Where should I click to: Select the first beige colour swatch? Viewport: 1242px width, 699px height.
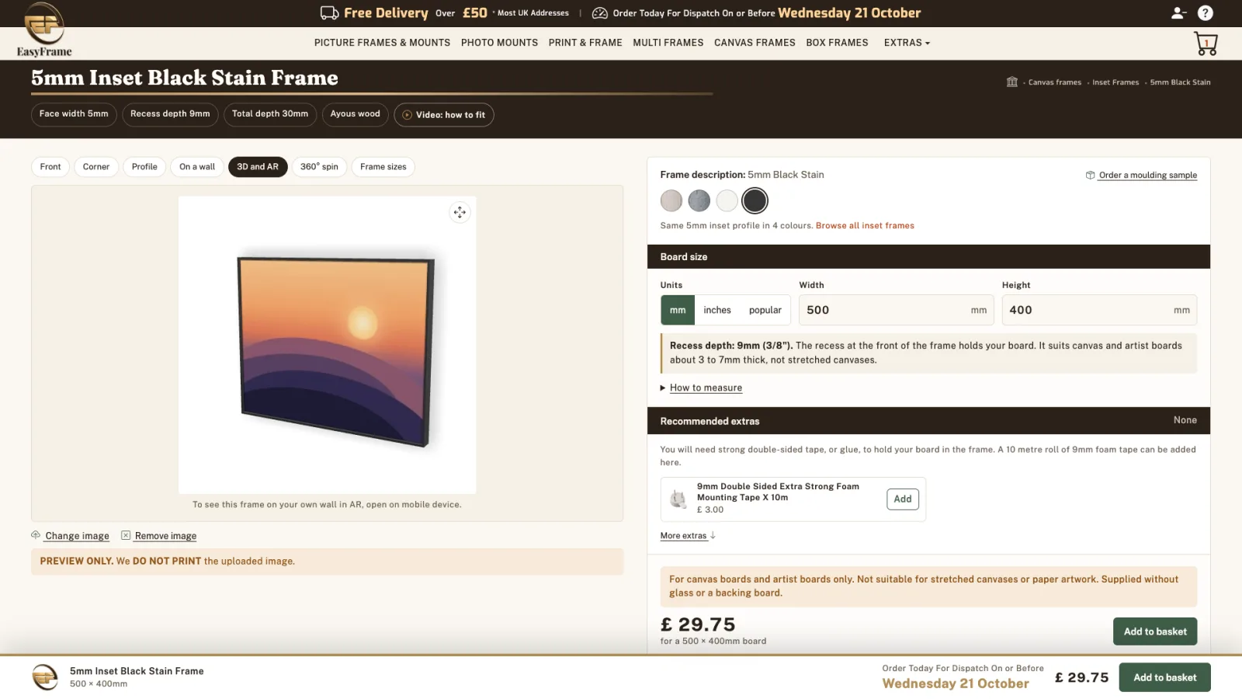[x=671, y=201]
